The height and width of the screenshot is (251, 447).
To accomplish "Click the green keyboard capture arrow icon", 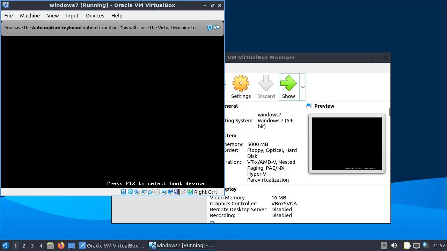I will (190, 192).
